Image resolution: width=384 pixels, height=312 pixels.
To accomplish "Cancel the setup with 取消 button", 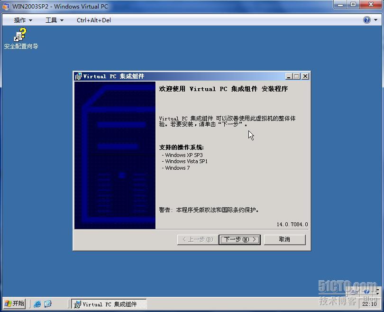I will click(284, 239).
